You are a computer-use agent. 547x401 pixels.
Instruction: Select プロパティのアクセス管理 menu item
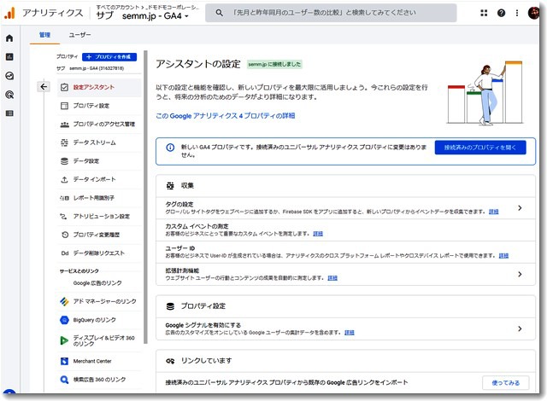(99, 124)
